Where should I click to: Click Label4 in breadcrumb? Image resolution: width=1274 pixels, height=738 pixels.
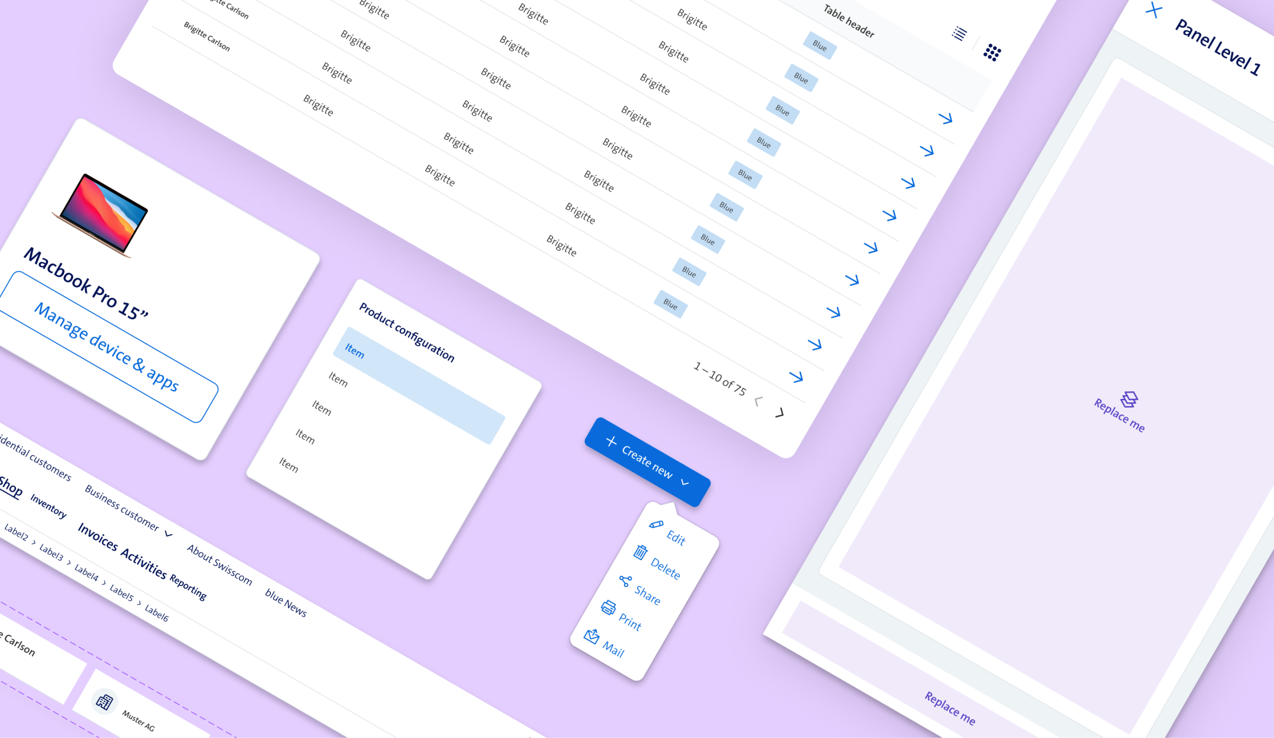coord(87,572)
